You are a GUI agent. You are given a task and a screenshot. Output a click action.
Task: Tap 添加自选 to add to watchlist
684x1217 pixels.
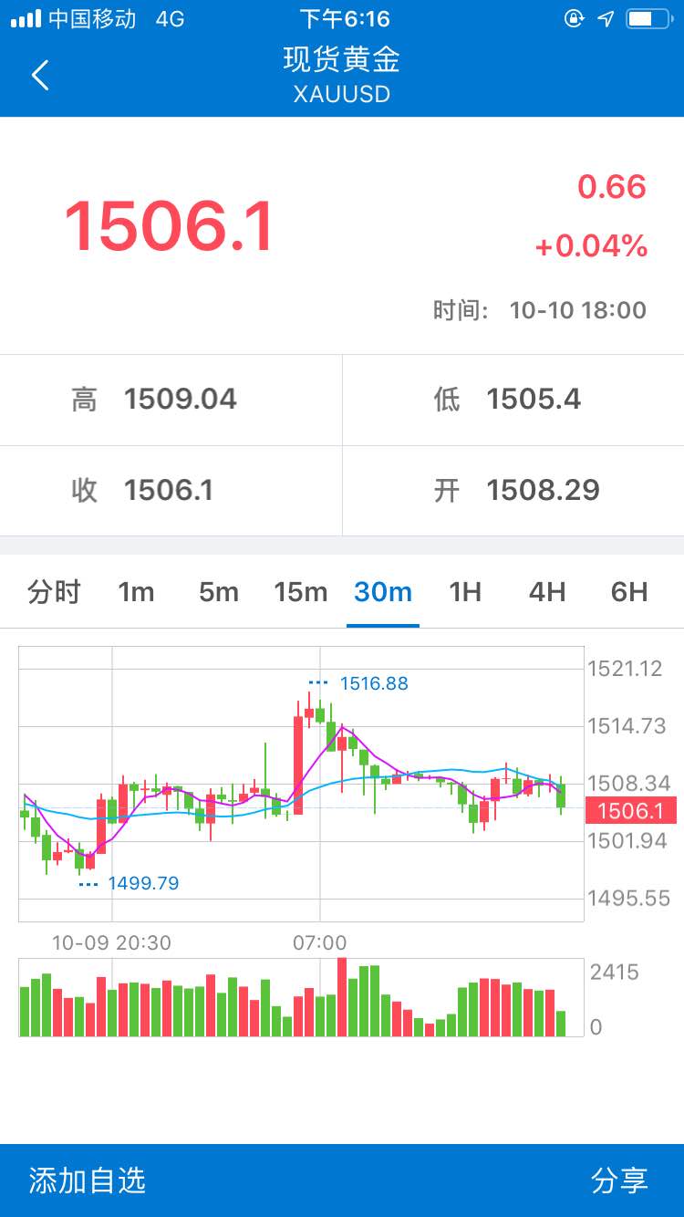pyautogui.click(x=88, y=1181)
